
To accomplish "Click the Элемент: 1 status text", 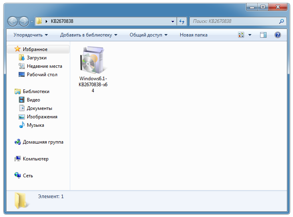I will click(x=51, y=197).
